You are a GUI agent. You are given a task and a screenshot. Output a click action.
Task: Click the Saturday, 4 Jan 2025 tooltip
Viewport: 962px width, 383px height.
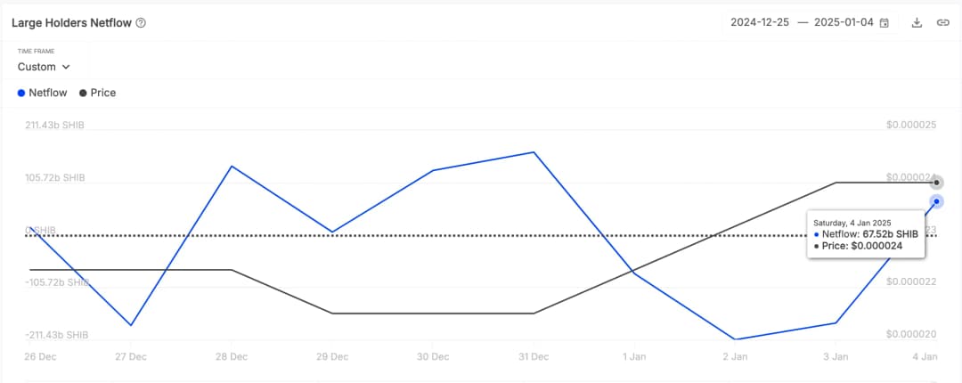click(x=865, y=233)
